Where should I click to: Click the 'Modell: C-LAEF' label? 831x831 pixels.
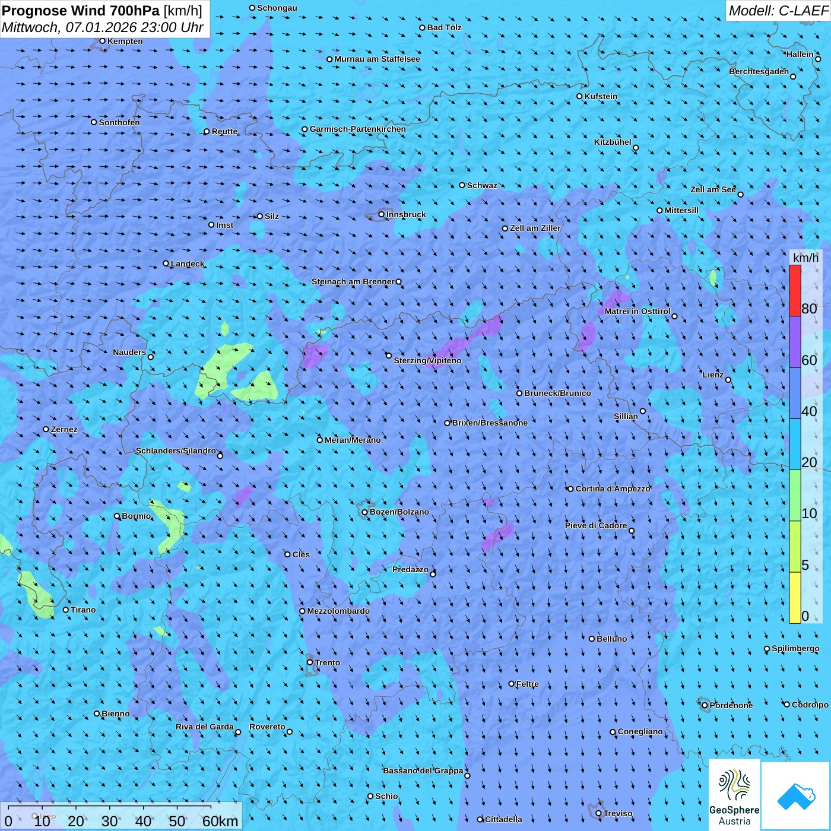coord(778,11)
